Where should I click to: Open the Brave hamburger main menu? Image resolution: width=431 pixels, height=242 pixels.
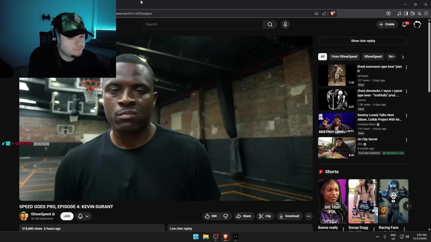tap(426, 13)
